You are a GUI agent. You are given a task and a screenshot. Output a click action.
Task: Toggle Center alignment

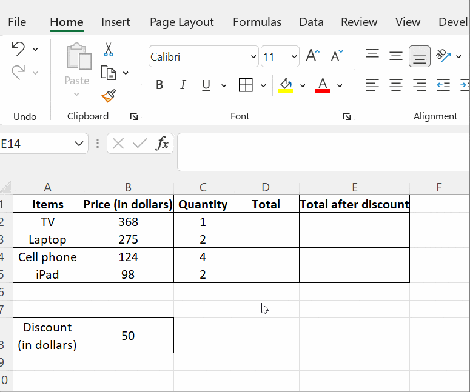pos(396,85)
